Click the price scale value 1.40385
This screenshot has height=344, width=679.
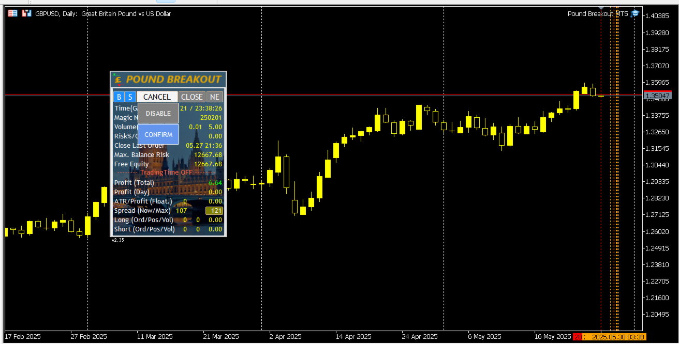pyautogui.click(x=657, y=16)
